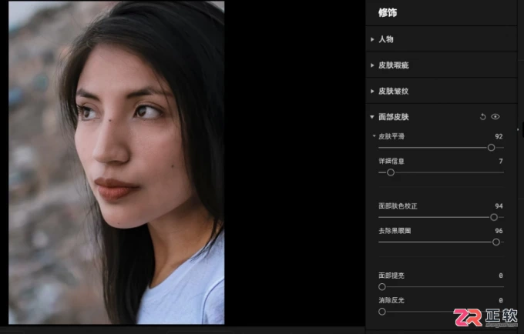Click the 面部提亮 slider handle

tap(382, 286)
